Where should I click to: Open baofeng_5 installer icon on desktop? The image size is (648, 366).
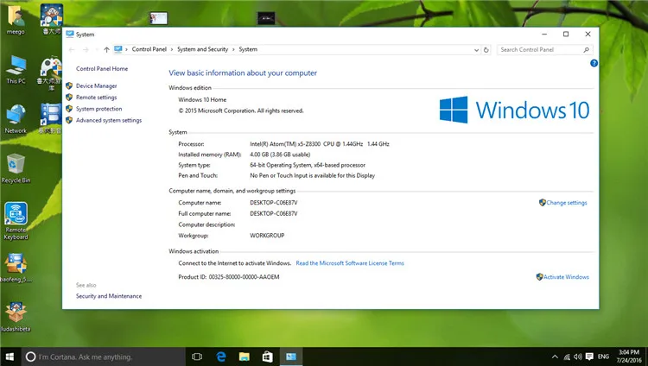(x=16, y=268)
